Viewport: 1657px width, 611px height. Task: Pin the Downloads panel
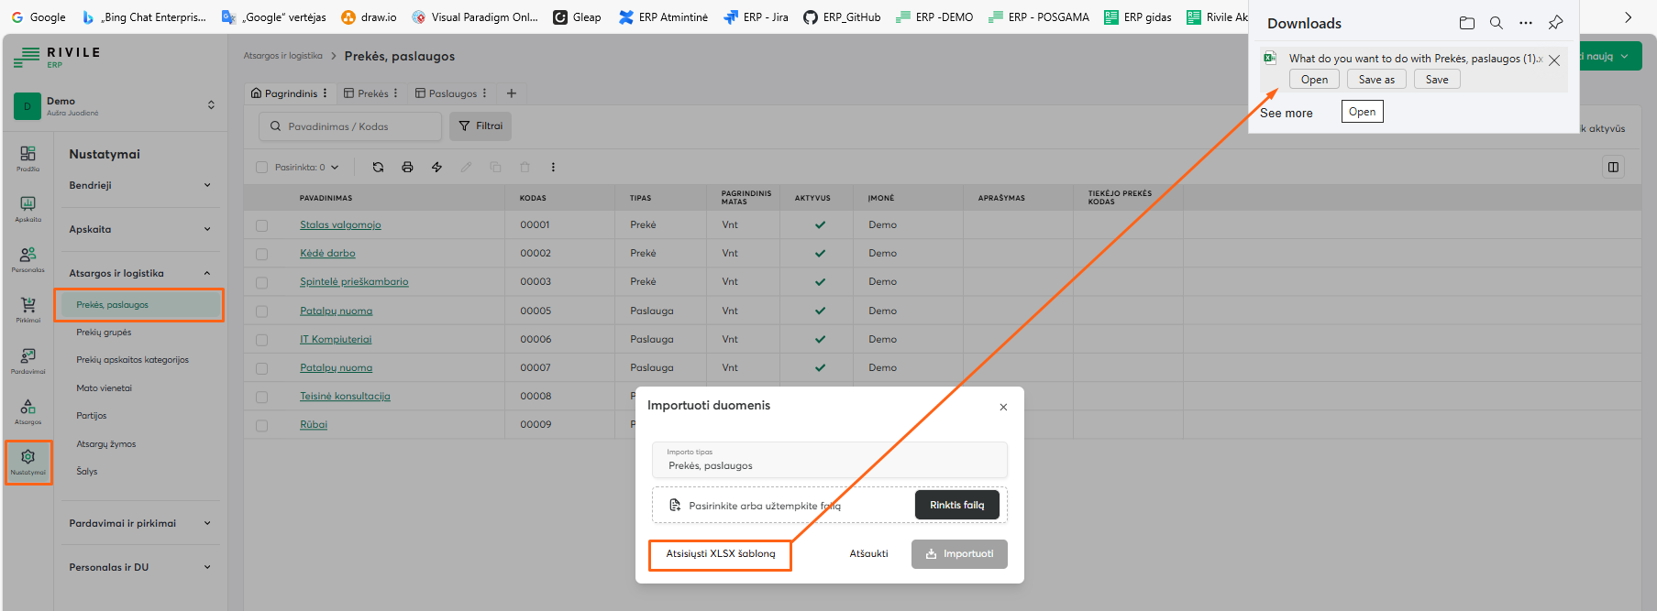point(1555,23)
